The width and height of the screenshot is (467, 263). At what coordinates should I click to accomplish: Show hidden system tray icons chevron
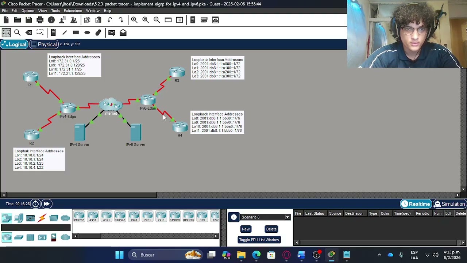click(379, 255)
